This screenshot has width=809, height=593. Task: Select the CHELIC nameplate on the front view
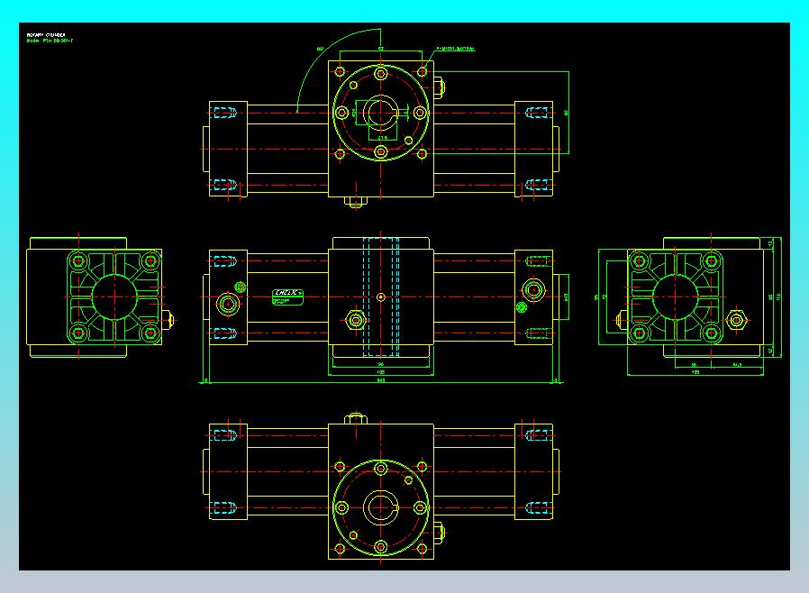pos(287,297)
